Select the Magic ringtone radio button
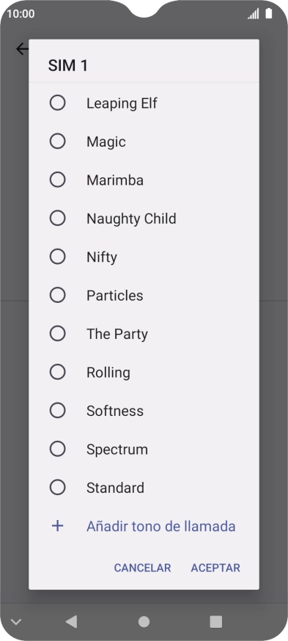This screenshot has height=641, width=288. tap(58, 141)
